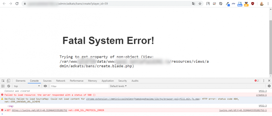272x116 pixels.
Task: Open the JavaScript context 'top' dropdown
Action: click(27, 86)
